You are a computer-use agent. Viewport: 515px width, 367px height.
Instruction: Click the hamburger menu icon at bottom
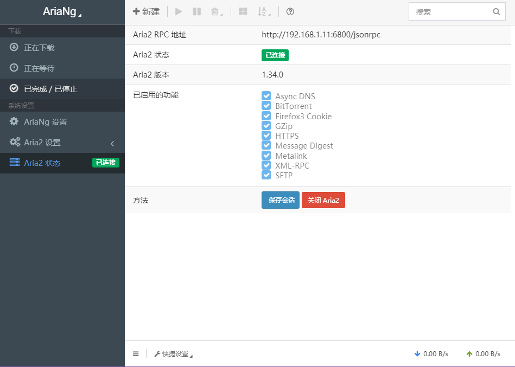point(136,354)
